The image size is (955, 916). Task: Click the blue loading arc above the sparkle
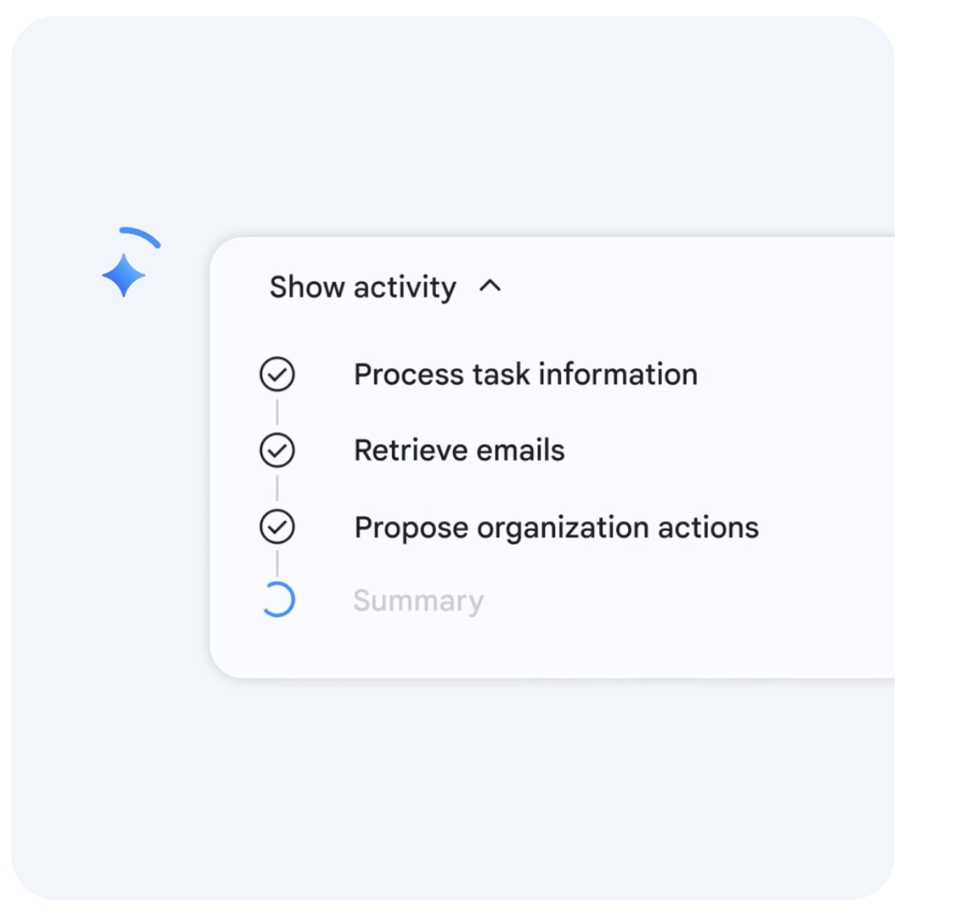142,236
